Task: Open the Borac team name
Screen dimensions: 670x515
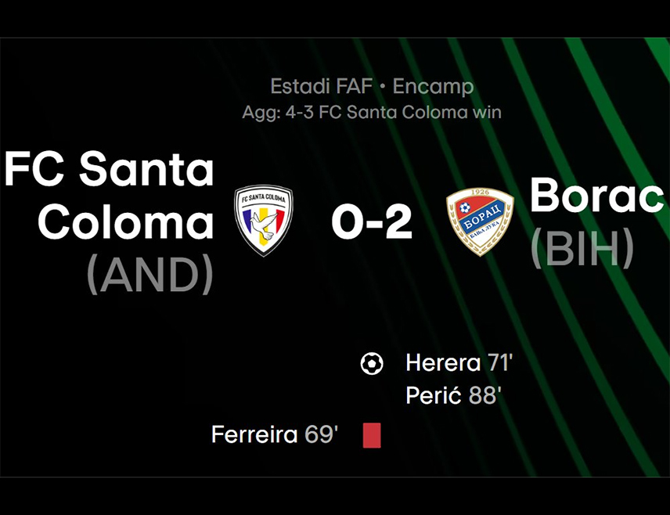Action: point(596,194)
